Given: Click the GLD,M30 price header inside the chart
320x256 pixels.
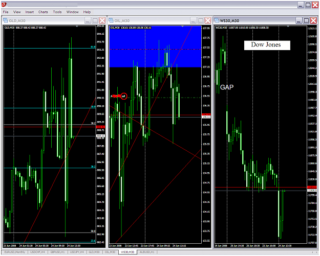Looking at the screenshot, I should (25, 28).
